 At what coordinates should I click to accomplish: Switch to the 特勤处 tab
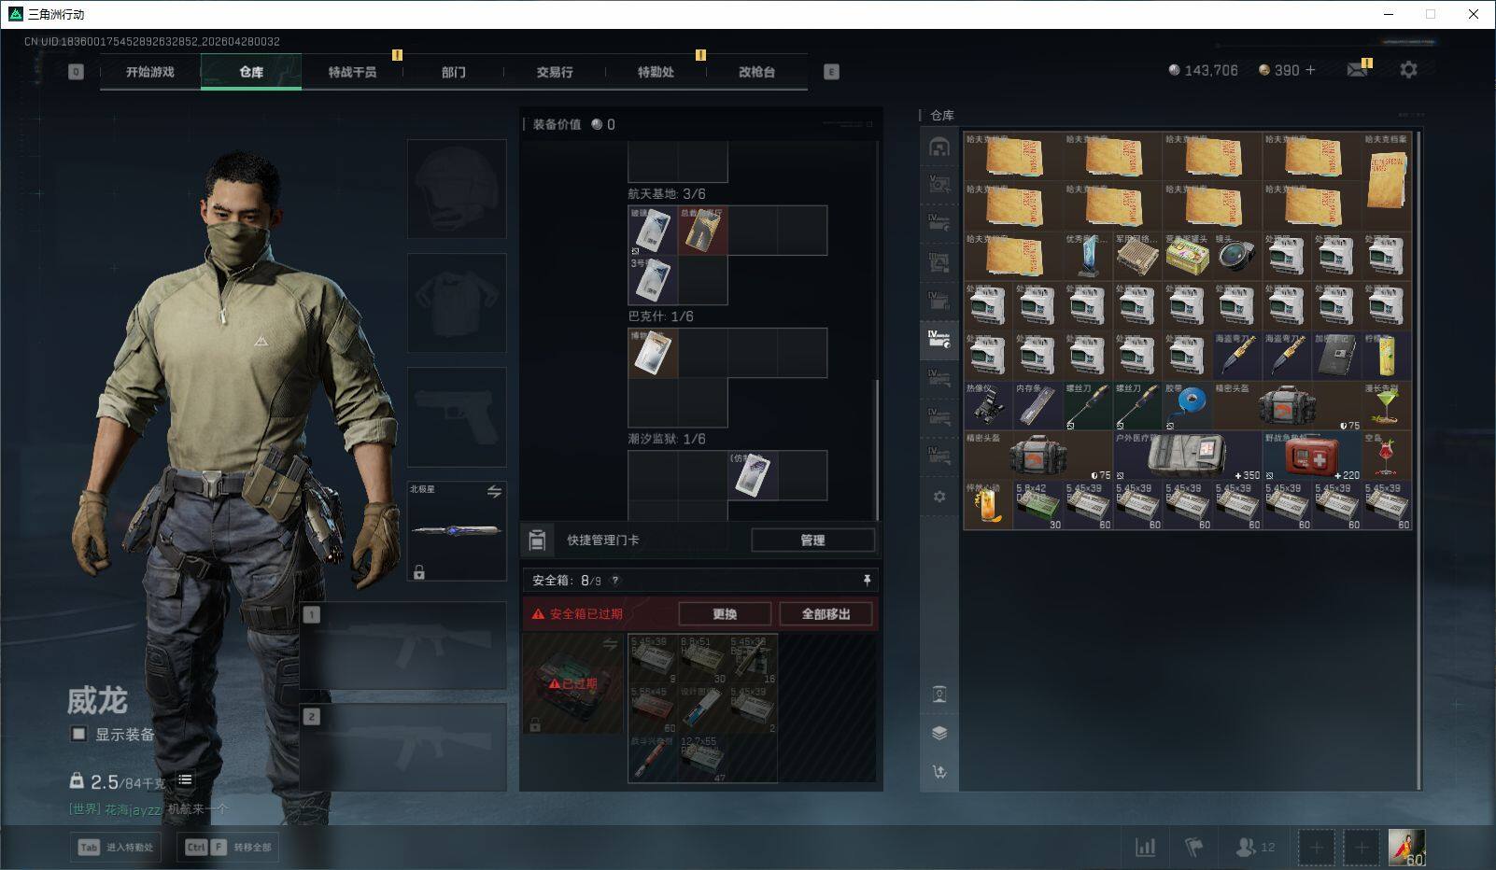(x=656, y=72)
